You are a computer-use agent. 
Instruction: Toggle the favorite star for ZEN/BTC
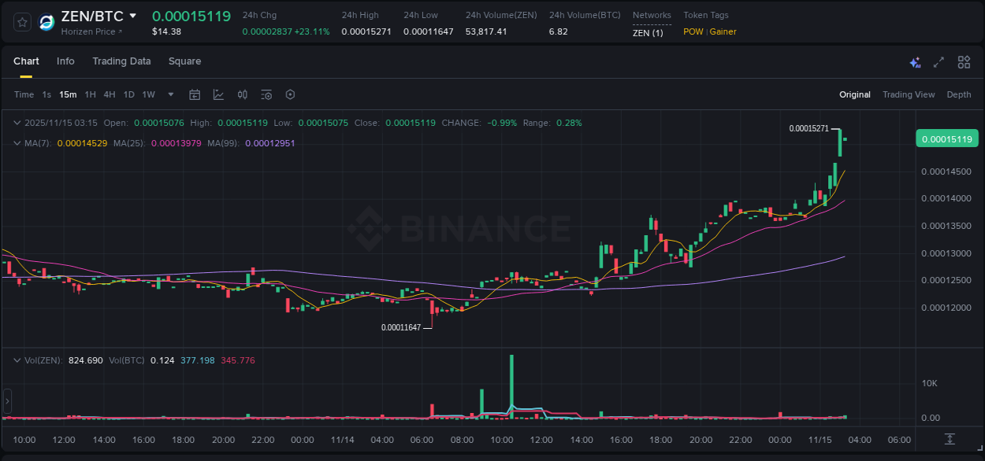[x=21, y=22]
